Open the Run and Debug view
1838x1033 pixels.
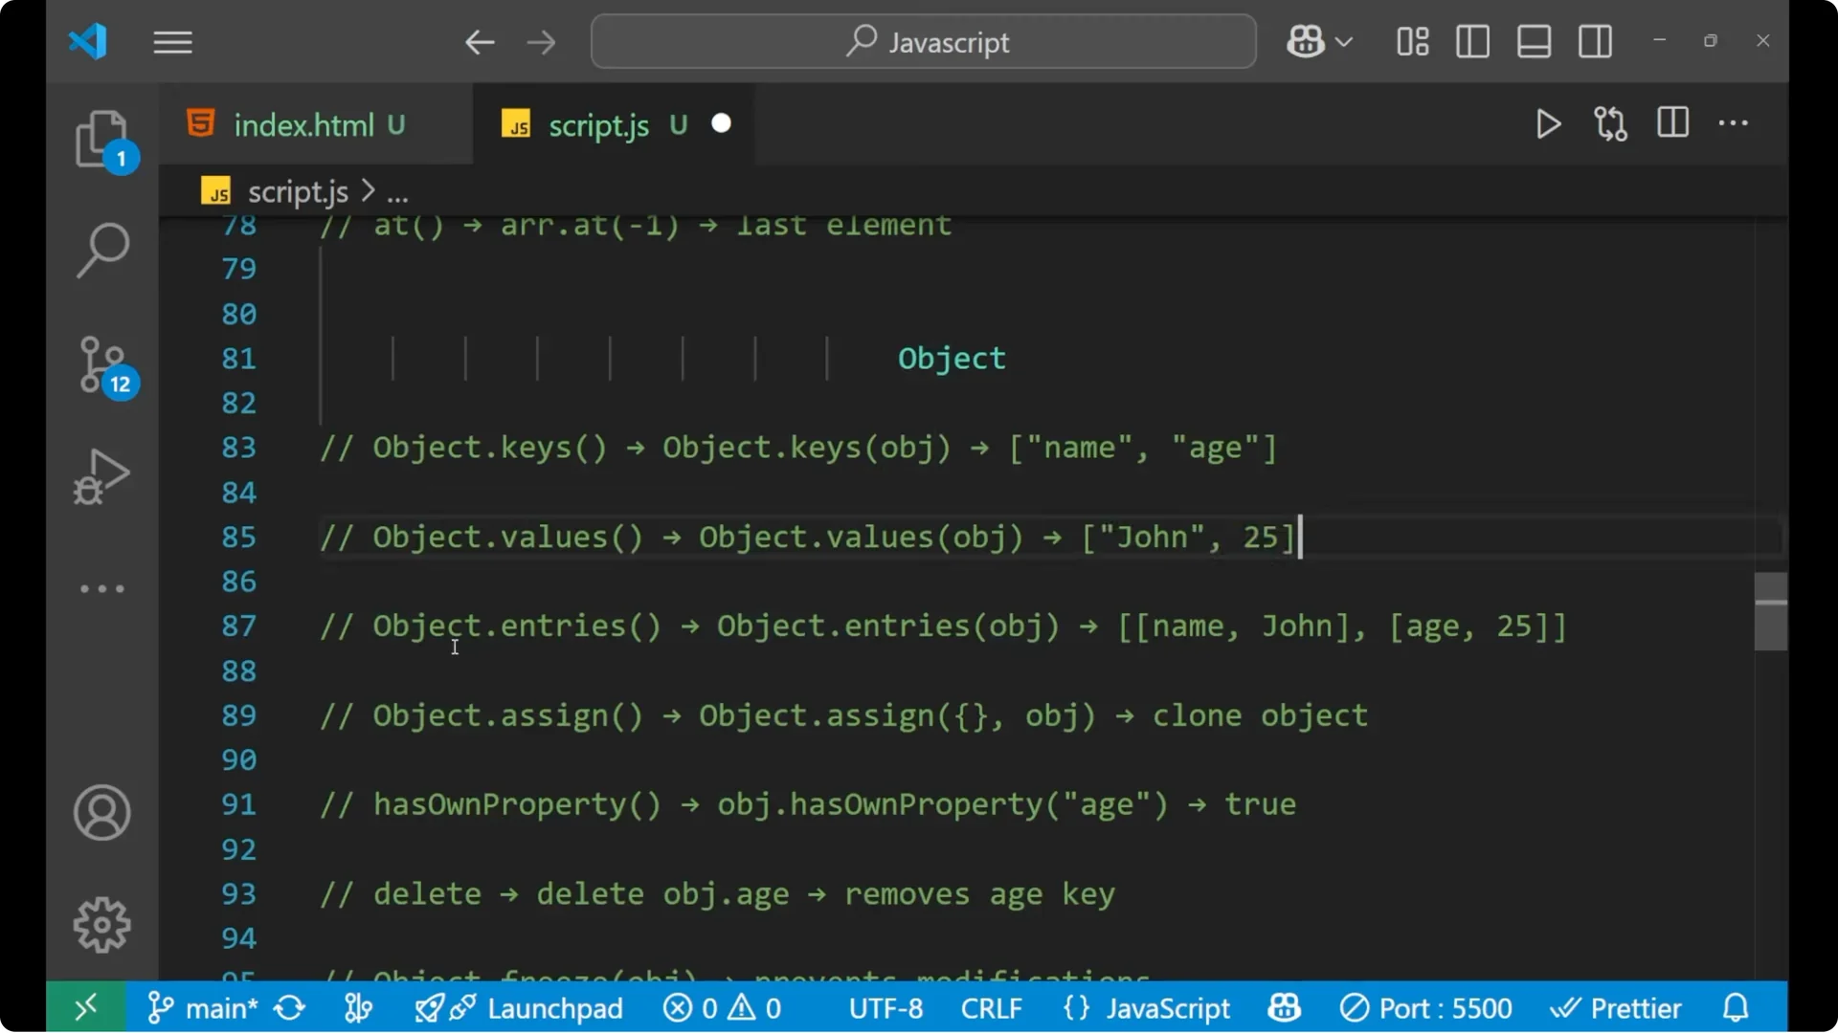(x=100, y=476)
